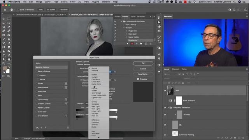Open the Search icon in options bar

234,10
